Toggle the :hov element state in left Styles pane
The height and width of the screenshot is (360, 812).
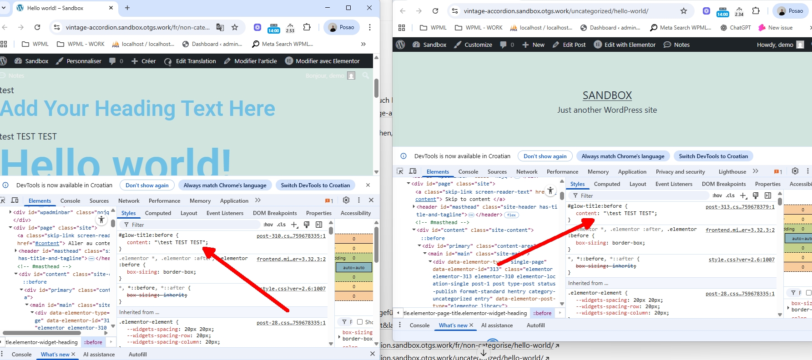pos(268,225)
